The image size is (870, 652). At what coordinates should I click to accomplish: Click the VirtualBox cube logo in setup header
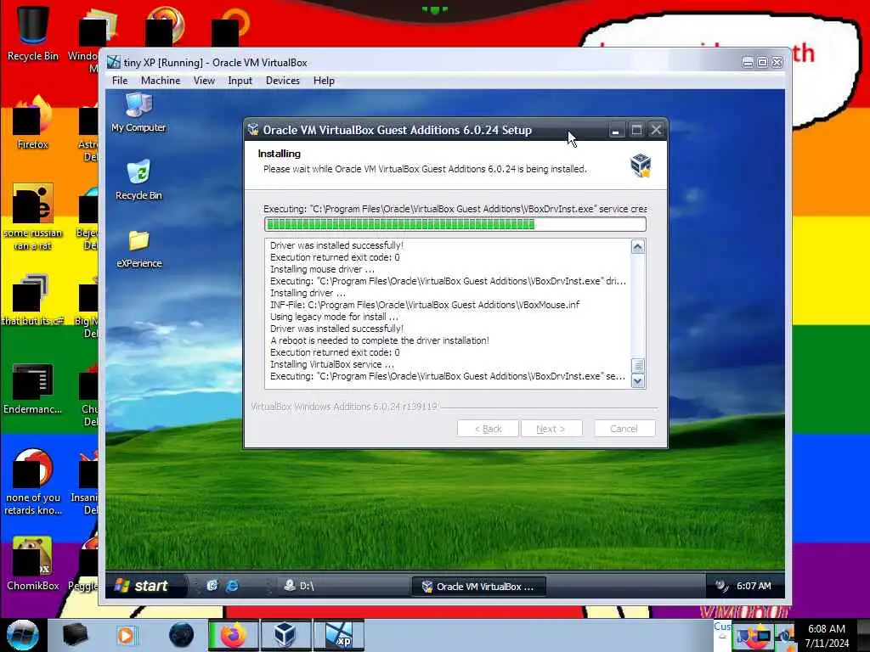click(641, 166)
